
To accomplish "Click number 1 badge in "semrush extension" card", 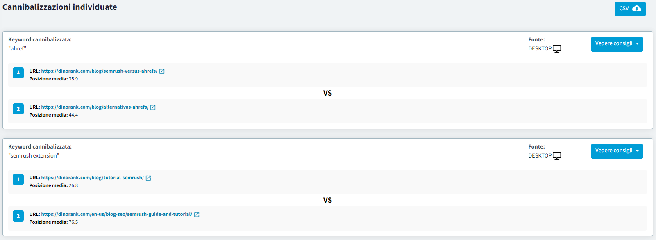I will pos(18,179).
